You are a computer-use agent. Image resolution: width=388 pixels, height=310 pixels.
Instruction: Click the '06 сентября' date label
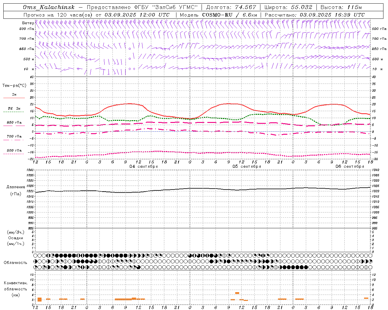[x=350, y=167]
